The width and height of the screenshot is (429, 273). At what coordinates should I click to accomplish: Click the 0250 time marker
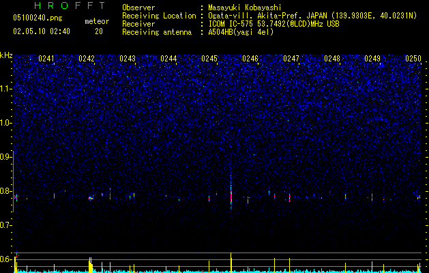tap(413, 59)
